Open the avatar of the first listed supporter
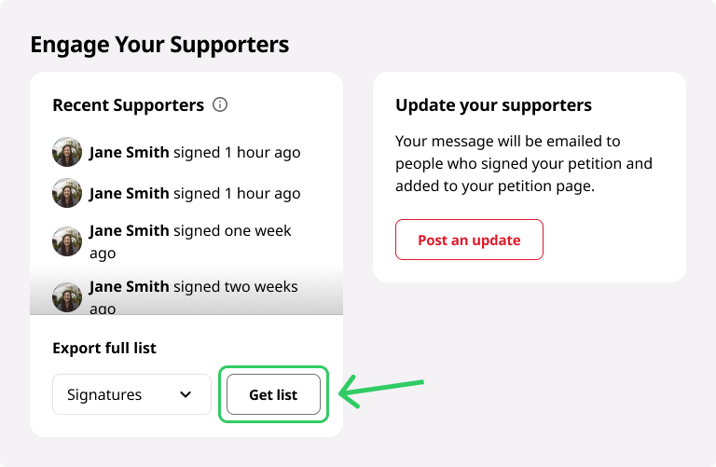 pos(67,152)
